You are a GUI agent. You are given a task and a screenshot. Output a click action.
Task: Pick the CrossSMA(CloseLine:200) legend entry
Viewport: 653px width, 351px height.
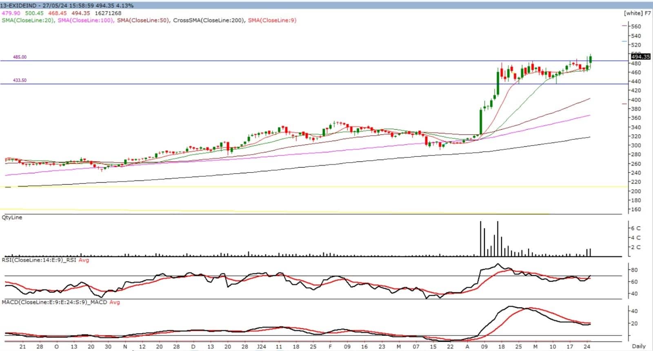[x=209, y=20]
